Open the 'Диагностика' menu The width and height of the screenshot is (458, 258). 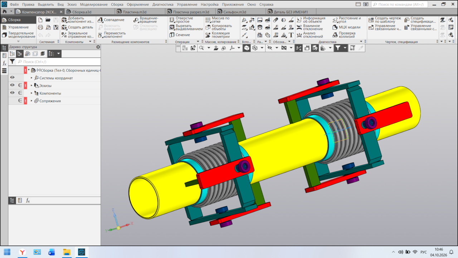(x=163, y=5)
